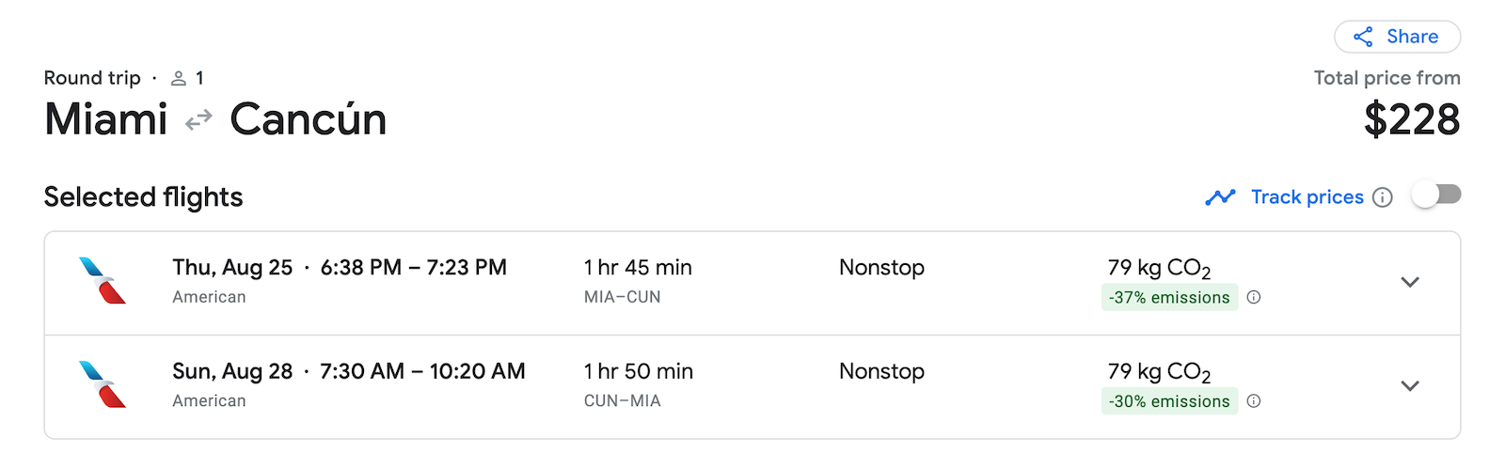Click the share icon in Share button
This screenshot has width=1505, height=468.
click(x=1363, y=37)
